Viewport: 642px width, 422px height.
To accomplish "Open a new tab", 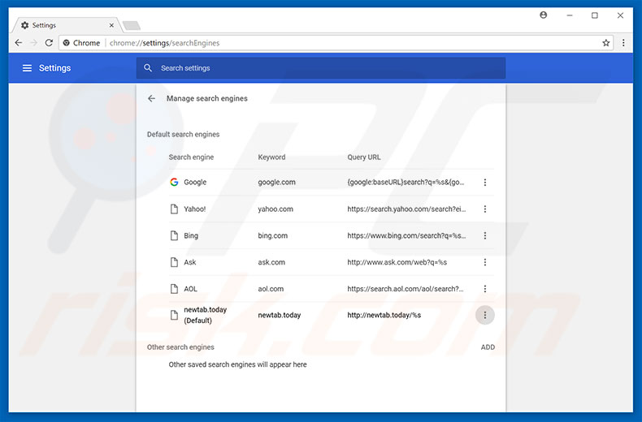I will (132, 26).
